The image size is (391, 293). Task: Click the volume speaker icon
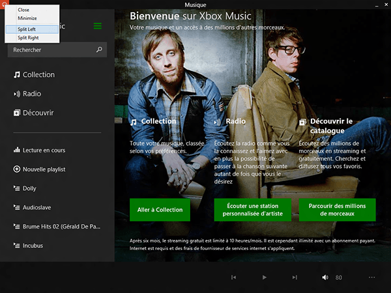pos(325,277)
